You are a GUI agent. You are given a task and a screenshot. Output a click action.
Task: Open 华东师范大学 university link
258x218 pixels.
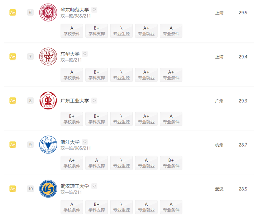pos(75,10)
